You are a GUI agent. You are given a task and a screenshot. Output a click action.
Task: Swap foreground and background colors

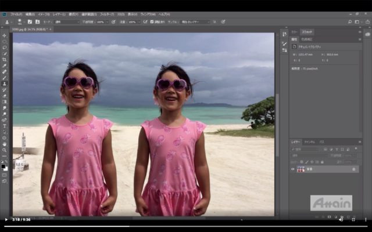(6, 161)
